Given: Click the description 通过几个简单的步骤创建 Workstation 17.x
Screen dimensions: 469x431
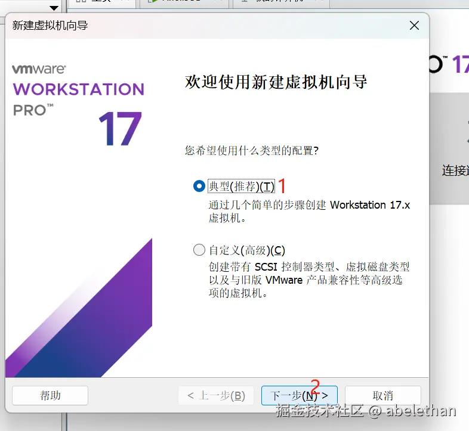Looking at the screenshot, I should [309, 211].
